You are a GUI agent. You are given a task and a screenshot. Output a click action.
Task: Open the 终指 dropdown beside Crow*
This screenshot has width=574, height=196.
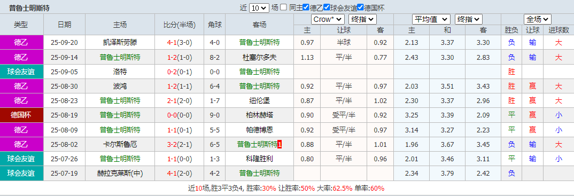click(x=362, y=19)
